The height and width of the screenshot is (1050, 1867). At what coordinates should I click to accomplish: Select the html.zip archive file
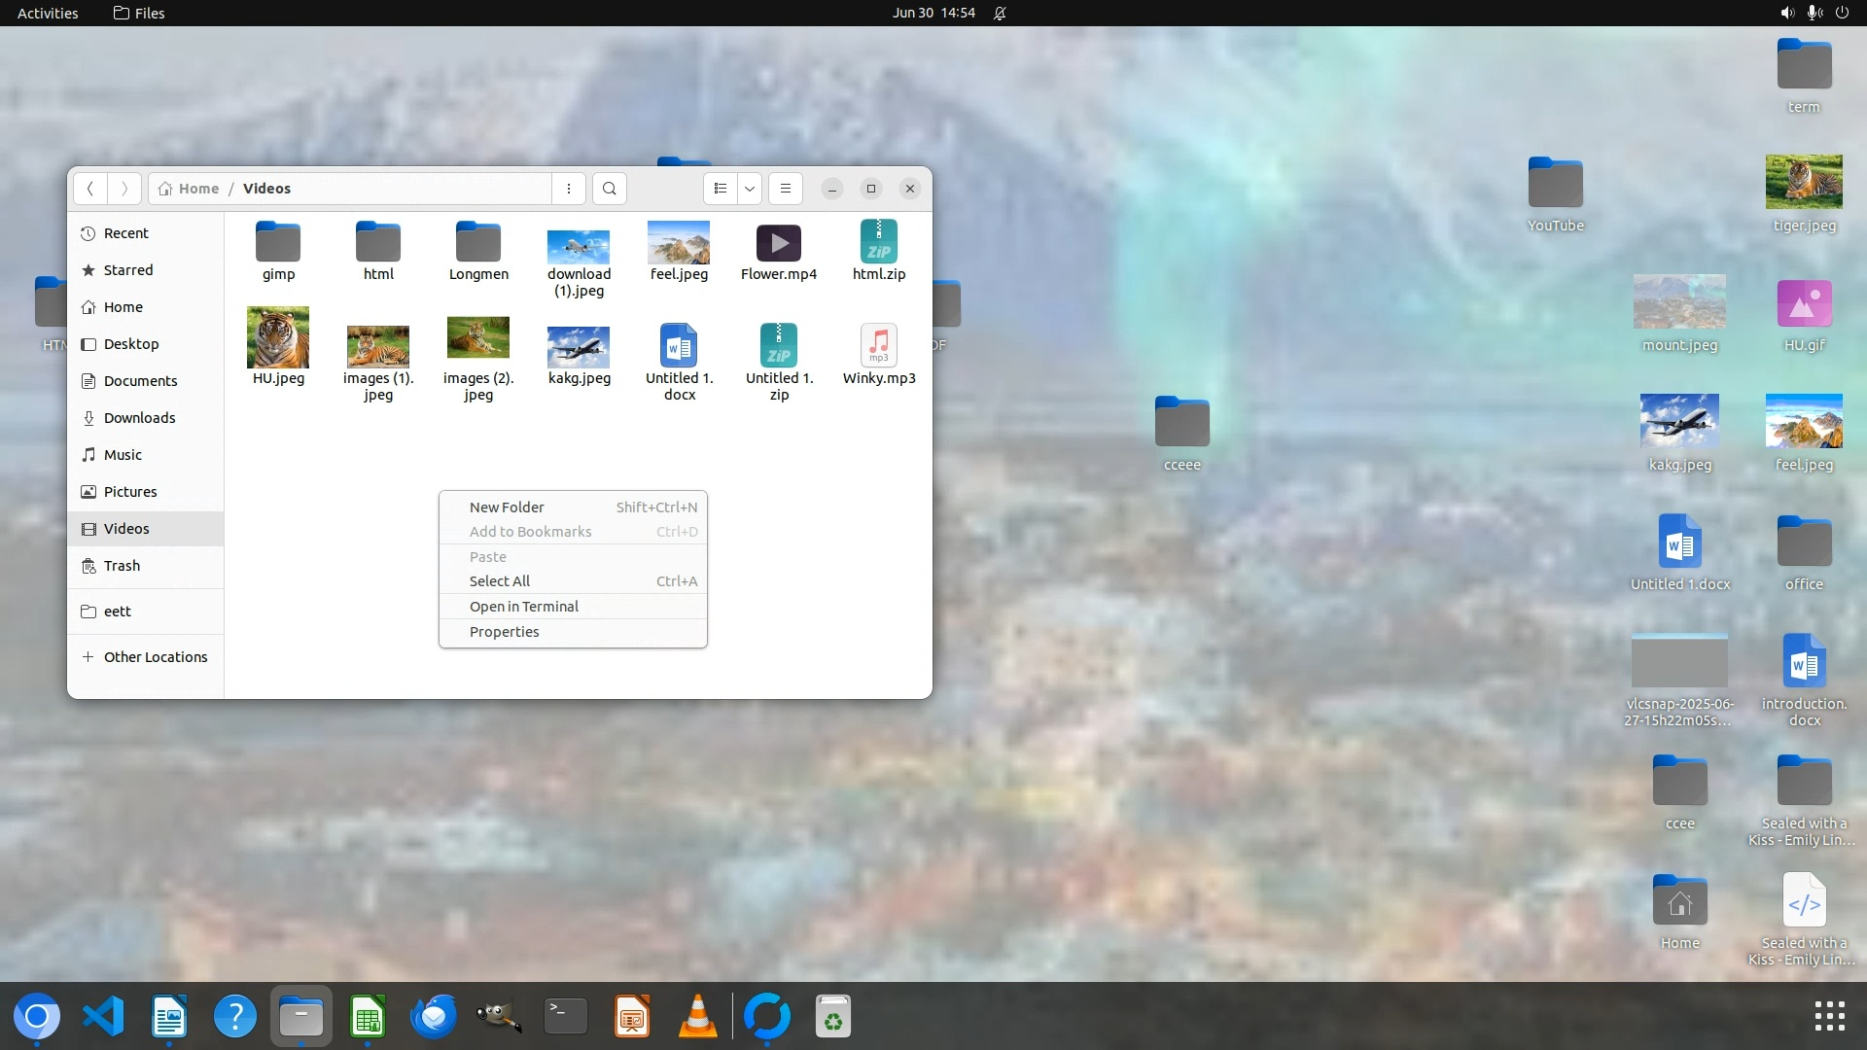click(878, 243)
